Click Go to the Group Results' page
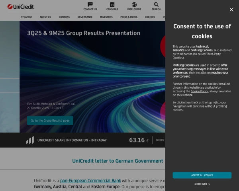The image size is (239, 191). click(50, 121)
